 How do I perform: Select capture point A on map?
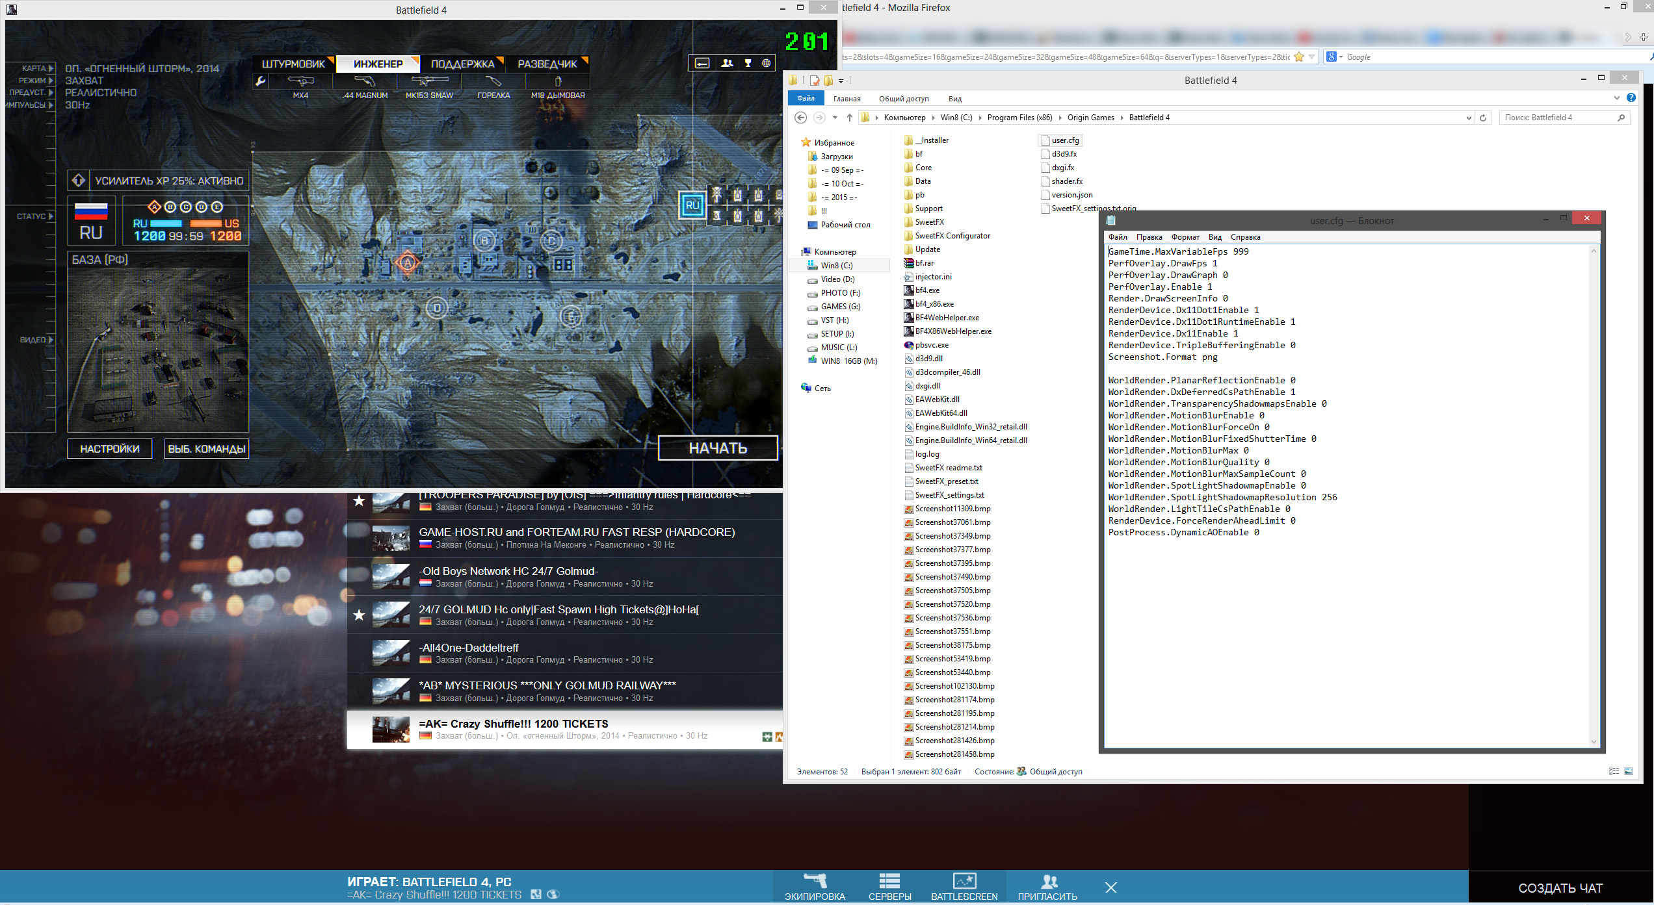[x=408, y=263]
